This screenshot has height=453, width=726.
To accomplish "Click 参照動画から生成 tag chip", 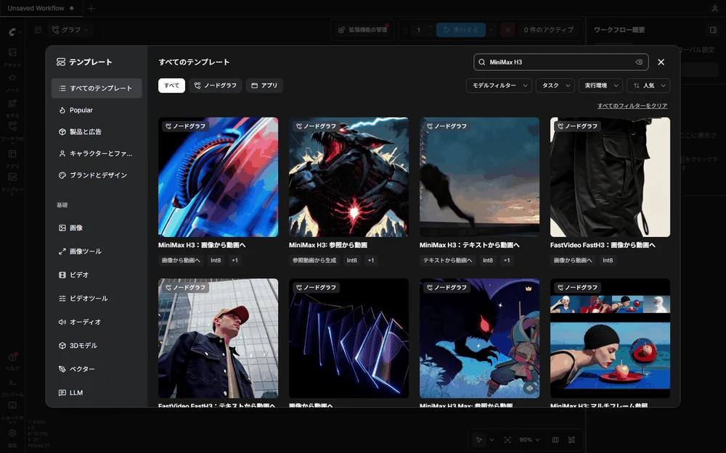I will pos(314,261).
